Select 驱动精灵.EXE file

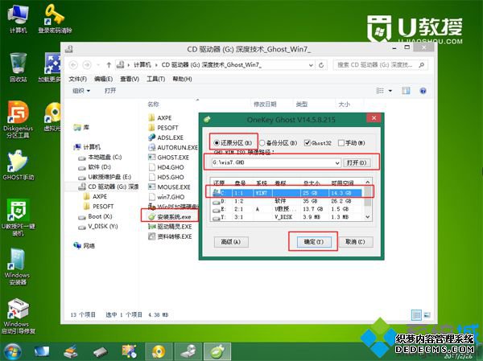pyautogui.click(x=170, y=227)
